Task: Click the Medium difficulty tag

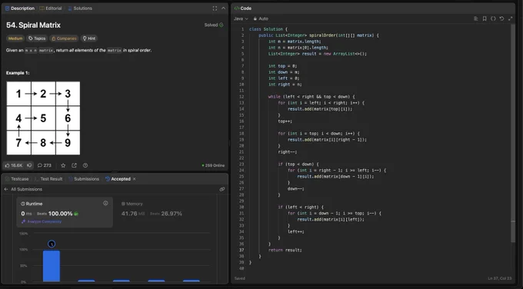Action: tap(15, 38)
